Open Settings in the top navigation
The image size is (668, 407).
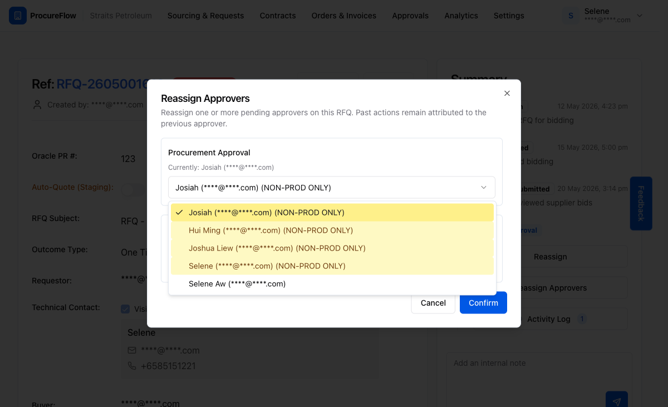[x=509, y=16]
